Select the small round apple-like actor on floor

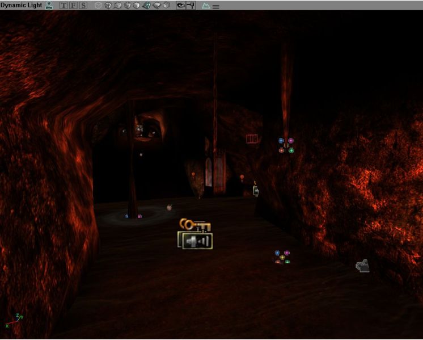click(x=169, y=207)
